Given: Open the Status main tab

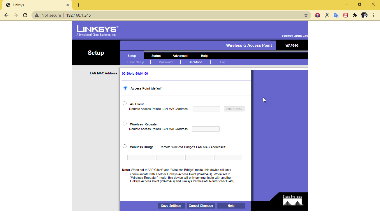Looking at the screenshot, I should coord(156,56).
